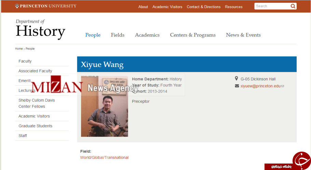Click the location pin icon beside Dickinson Hall
This screenshot has height=170, width=311.
click(x=236, y=79)
